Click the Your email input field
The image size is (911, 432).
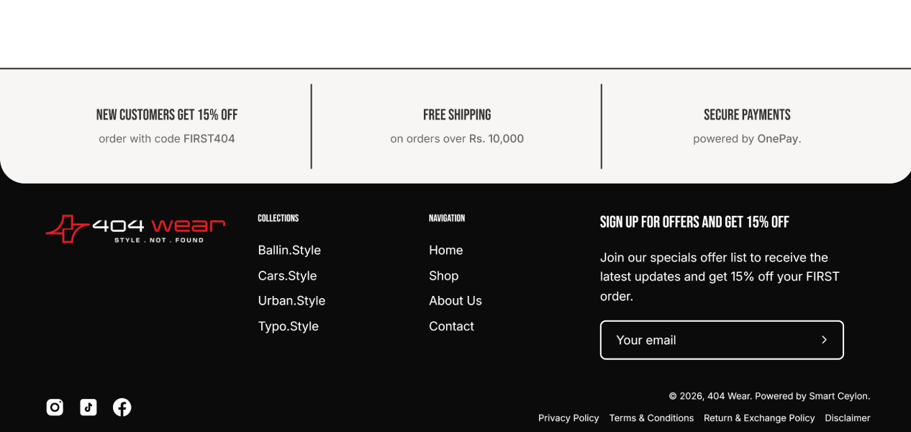point(705,340)
